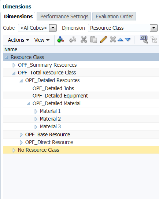Expand the Material 3 node
This screenshot has width=159, height=199.
pos(36,127)
